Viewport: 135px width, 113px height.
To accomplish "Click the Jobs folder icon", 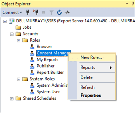I will [x=18, y=27].
